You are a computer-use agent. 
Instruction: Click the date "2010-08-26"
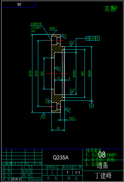[x=37, y=180]
